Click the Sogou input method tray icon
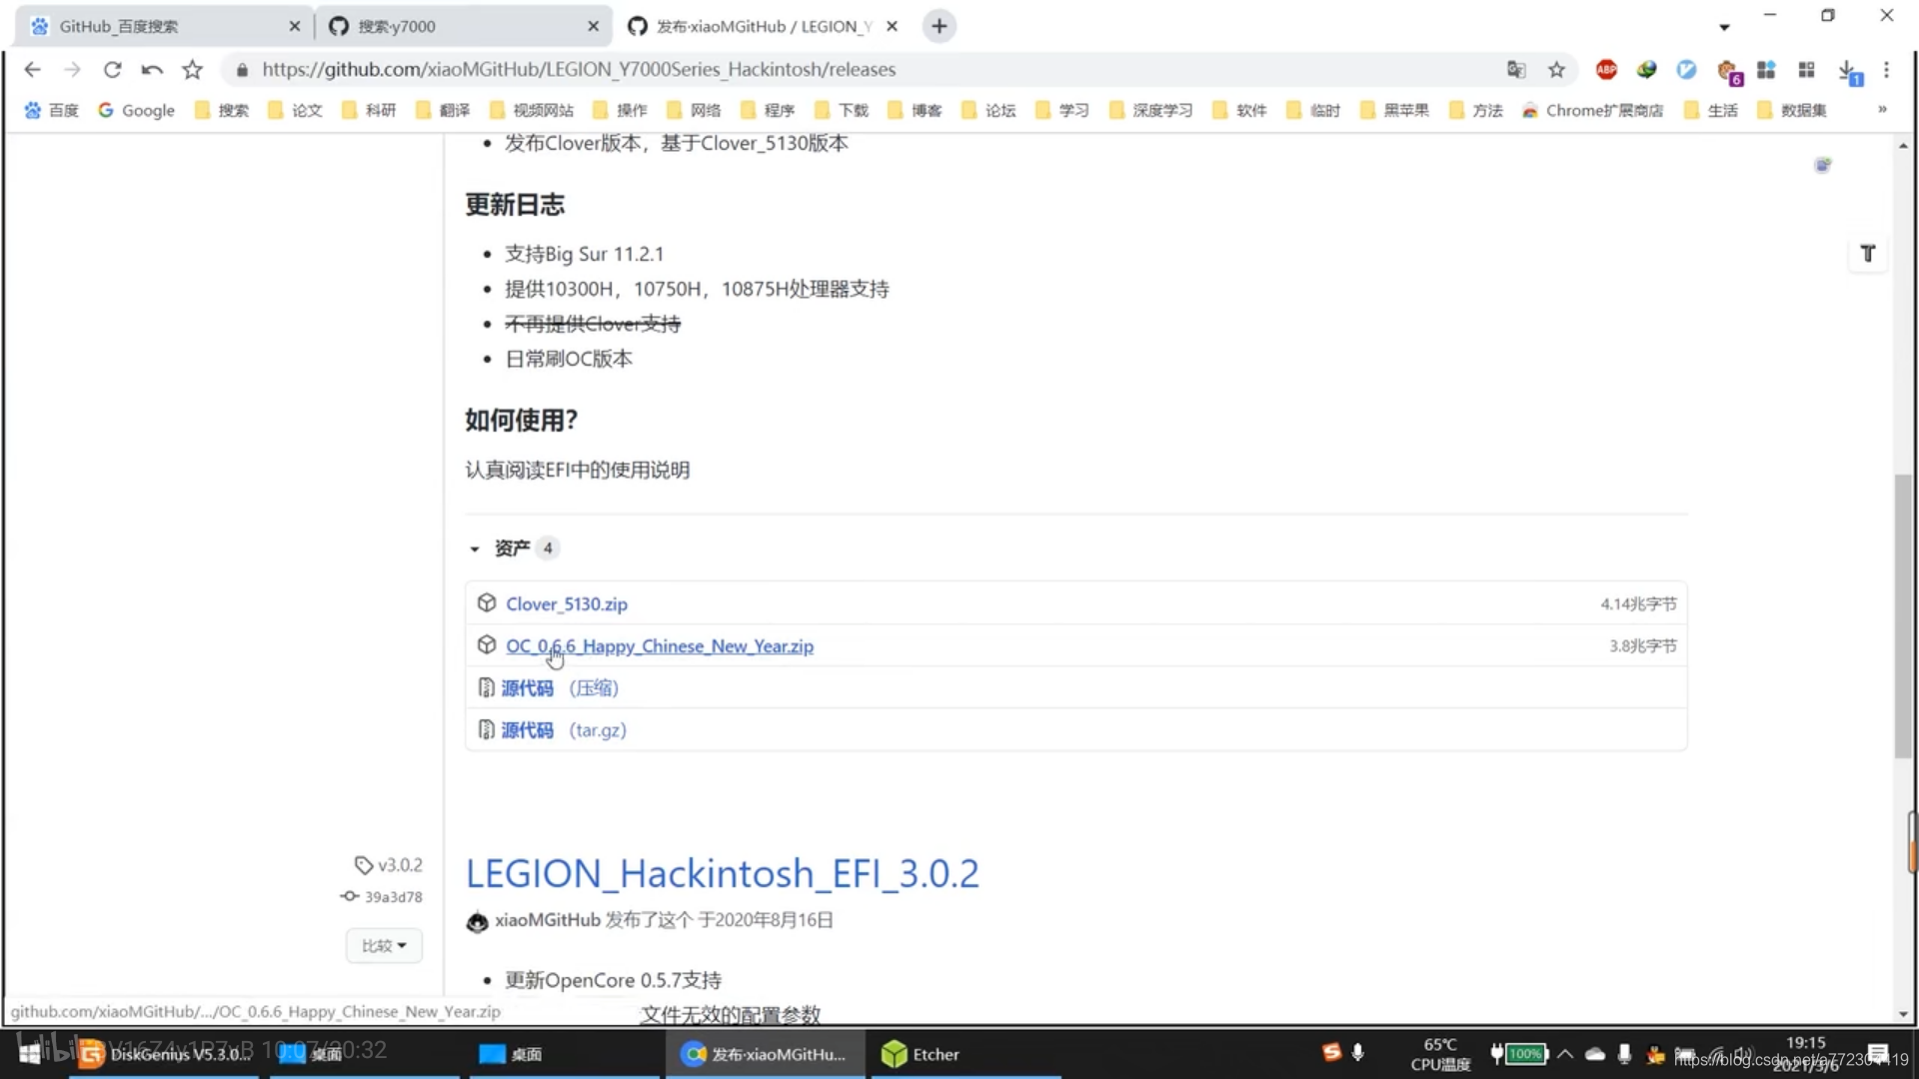1919x1079 pixels. click(x=1330, y=1052)
